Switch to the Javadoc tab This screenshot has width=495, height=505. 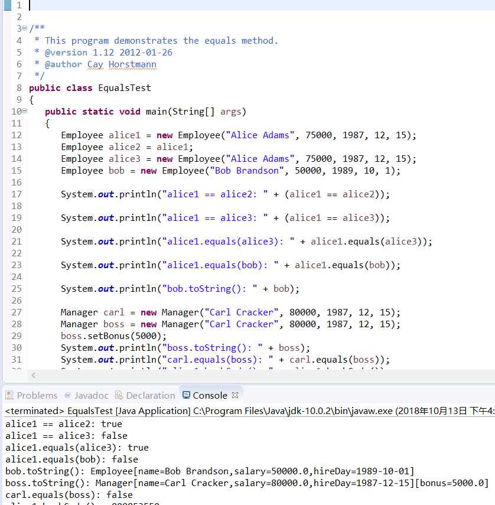86,395
